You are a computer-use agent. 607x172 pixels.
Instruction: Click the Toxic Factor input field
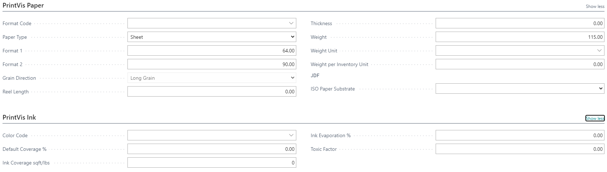click(x=520, y=149)
